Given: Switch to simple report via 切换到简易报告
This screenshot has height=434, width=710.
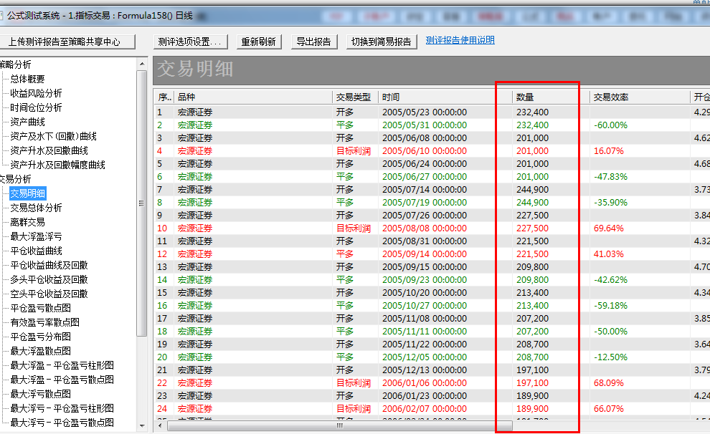Looking at the screenshot, I should [x=381, y=42].
